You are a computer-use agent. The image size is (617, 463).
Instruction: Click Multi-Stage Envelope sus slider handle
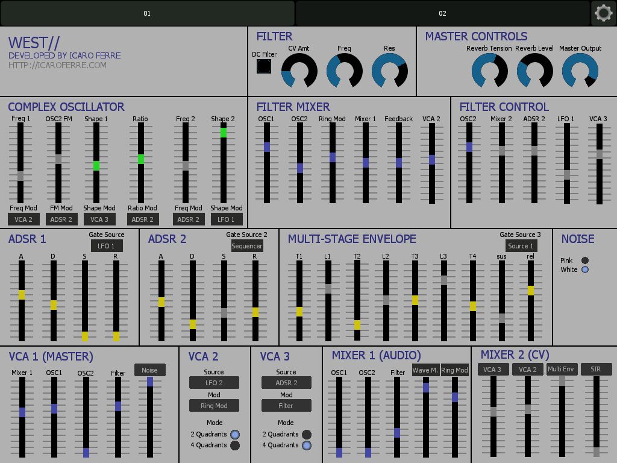pos(502,318)
